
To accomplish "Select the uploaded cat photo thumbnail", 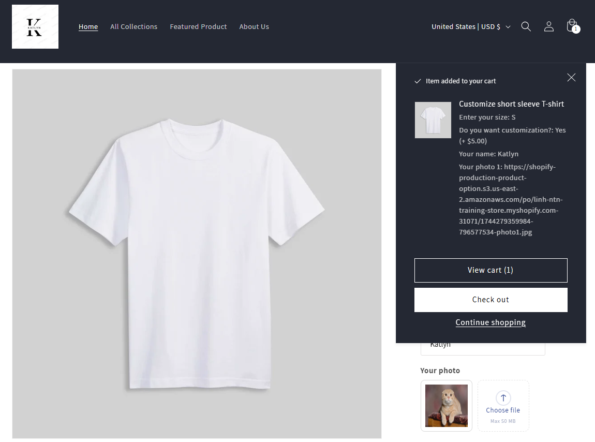I will [446, 406].
